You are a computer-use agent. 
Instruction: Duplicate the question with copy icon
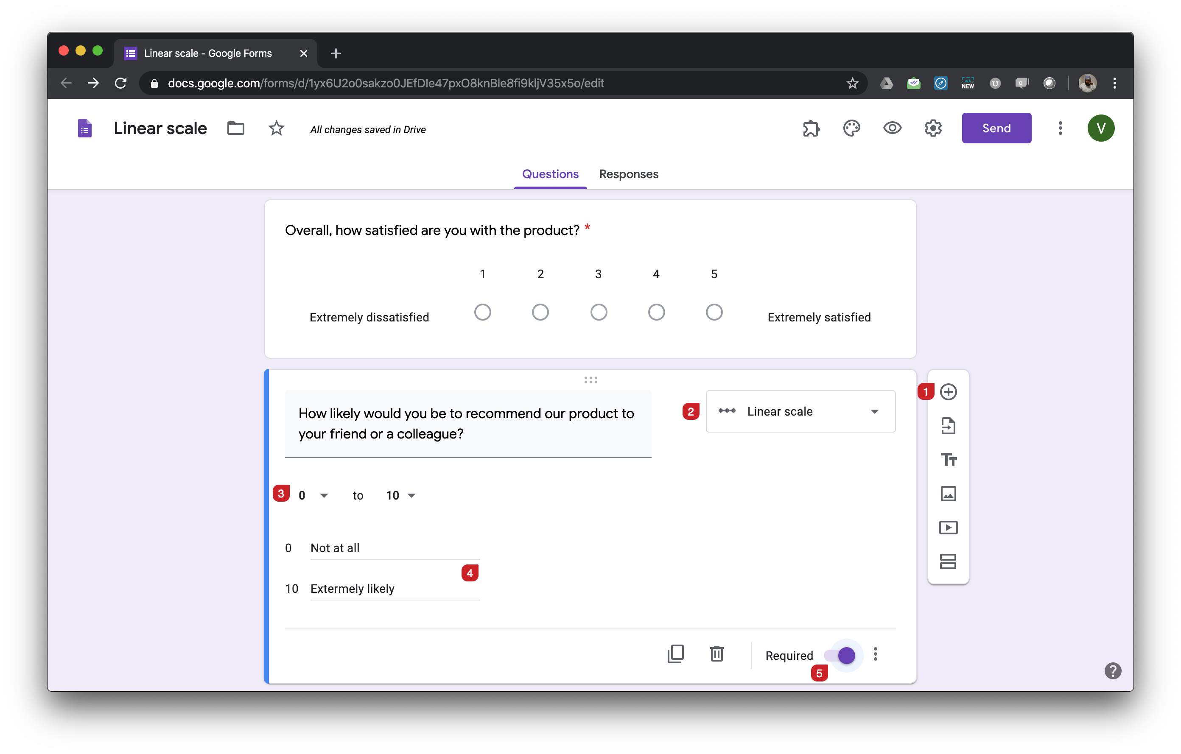675,653
